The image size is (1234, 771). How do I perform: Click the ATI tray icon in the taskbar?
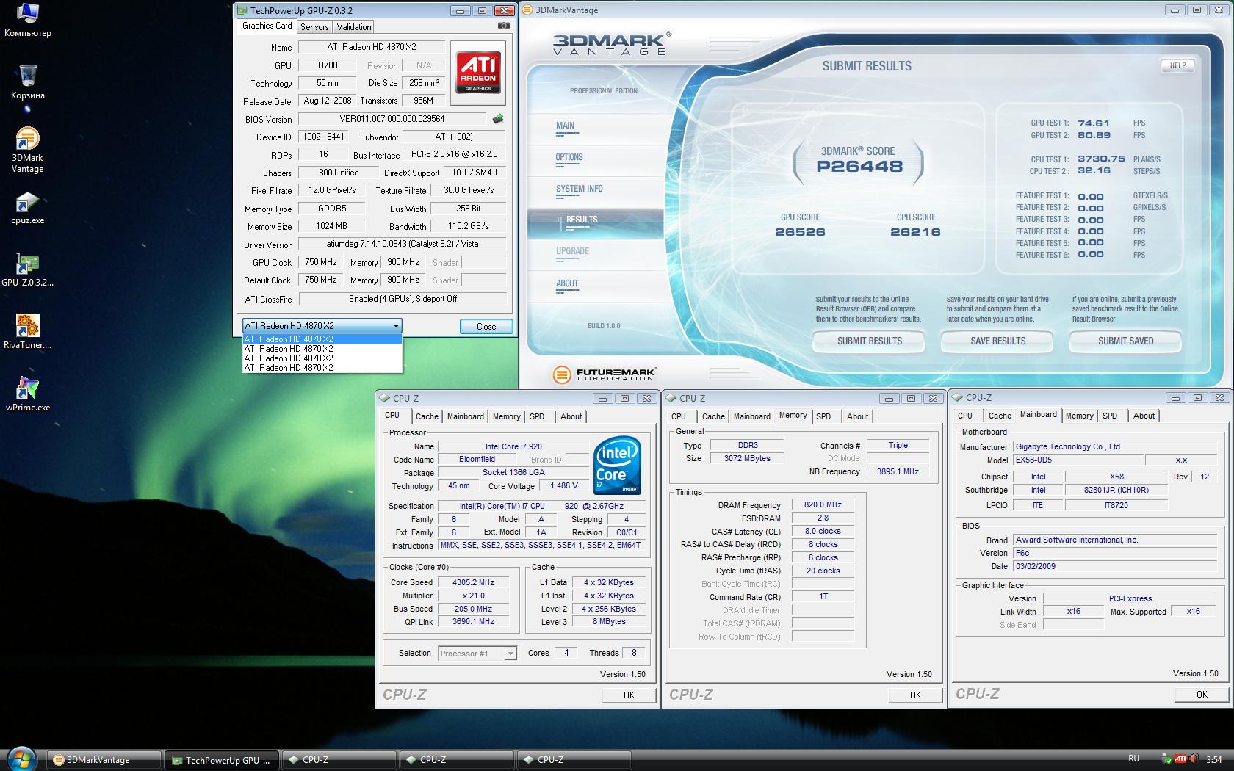click(1180, 759)
